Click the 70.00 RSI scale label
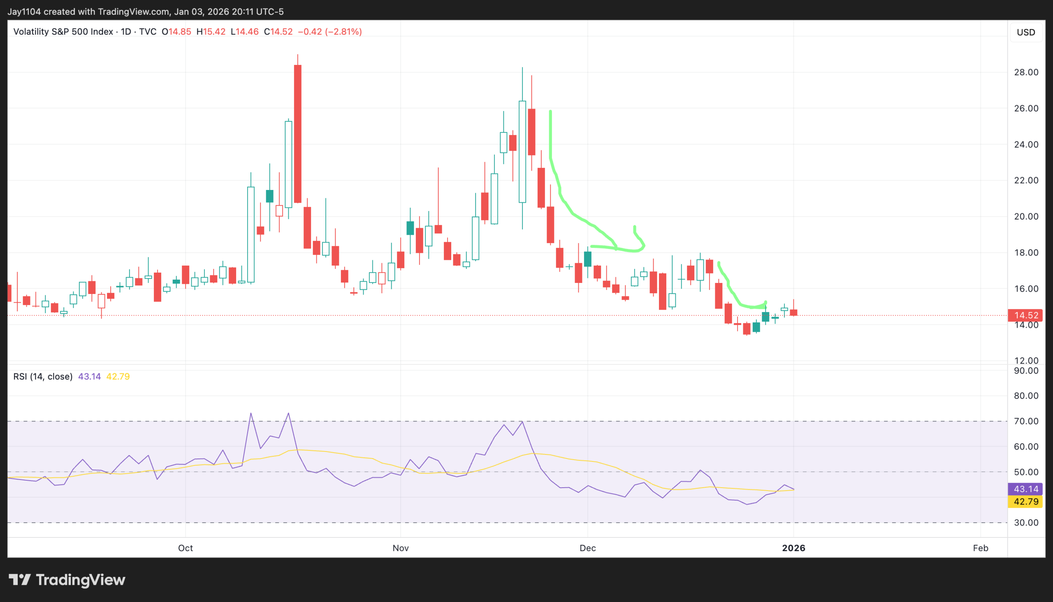This screenshot has height=602, width=1053. [x=1026, y=421]
